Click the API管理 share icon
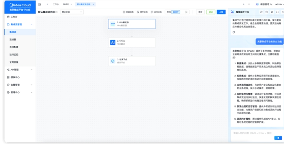Image resolution: width=284 pixels, height=144 pixels. [x=8, y=70]
